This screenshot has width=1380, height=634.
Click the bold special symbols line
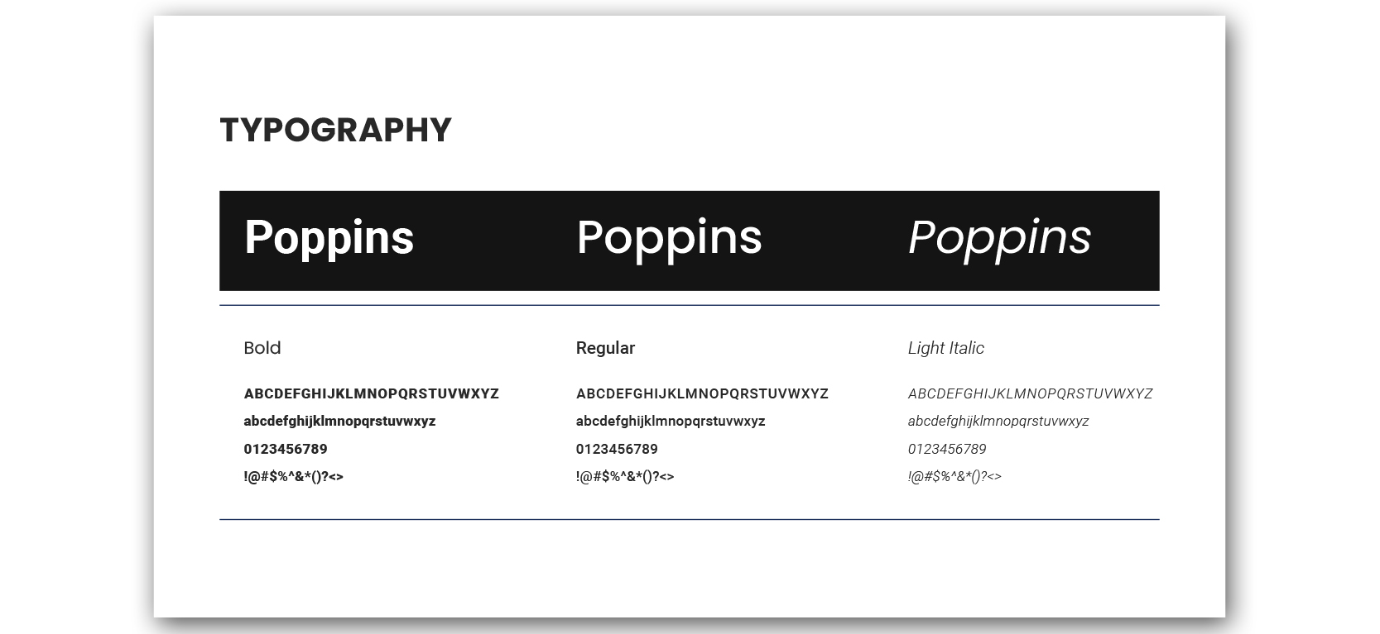tap(293, 476)
